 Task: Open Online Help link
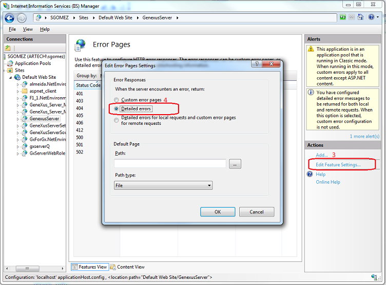coord(328,182)
